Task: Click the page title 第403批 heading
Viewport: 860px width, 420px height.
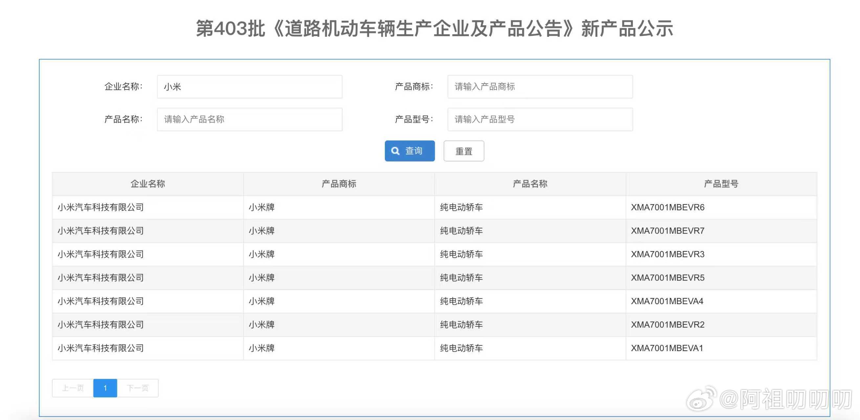Action: pyautogui.click(x=434, y=29)
